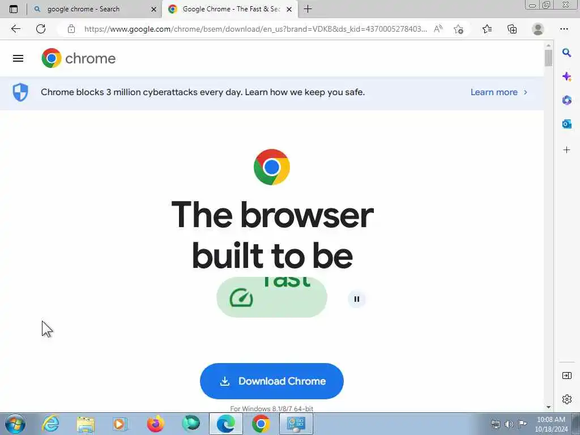Open the volume speaker tray icon

coord(509,424)
